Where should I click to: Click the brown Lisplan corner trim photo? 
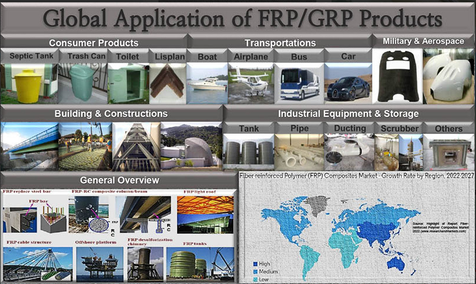click(167, 83)
